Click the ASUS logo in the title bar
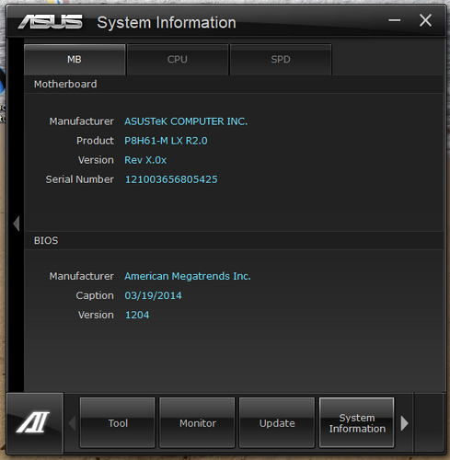Screen dimensions: 450x460 click(50, 21)
